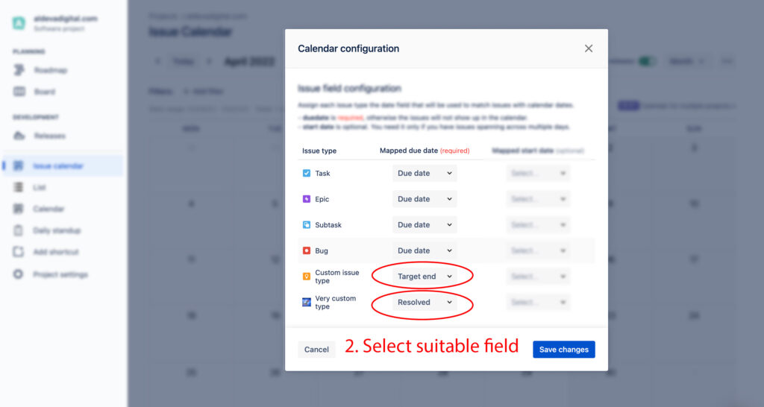Screen dimensions: 764x407
Task: Open the Subtask due date dropdown
Action: pyautogui.click(x=425, y=225)
